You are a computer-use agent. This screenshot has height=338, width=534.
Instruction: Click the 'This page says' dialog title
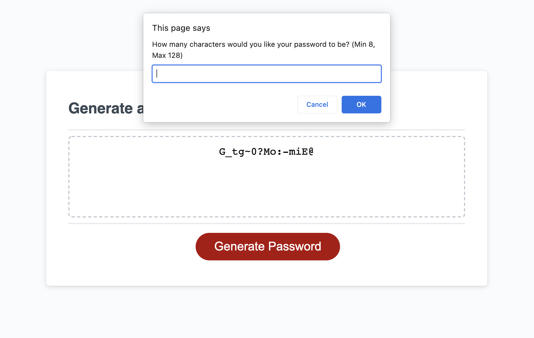tap(181, 28)
